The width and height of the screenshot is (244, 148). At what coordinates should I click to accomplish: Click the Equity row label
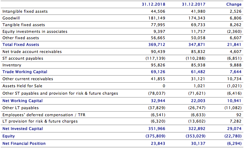(8, 136)
